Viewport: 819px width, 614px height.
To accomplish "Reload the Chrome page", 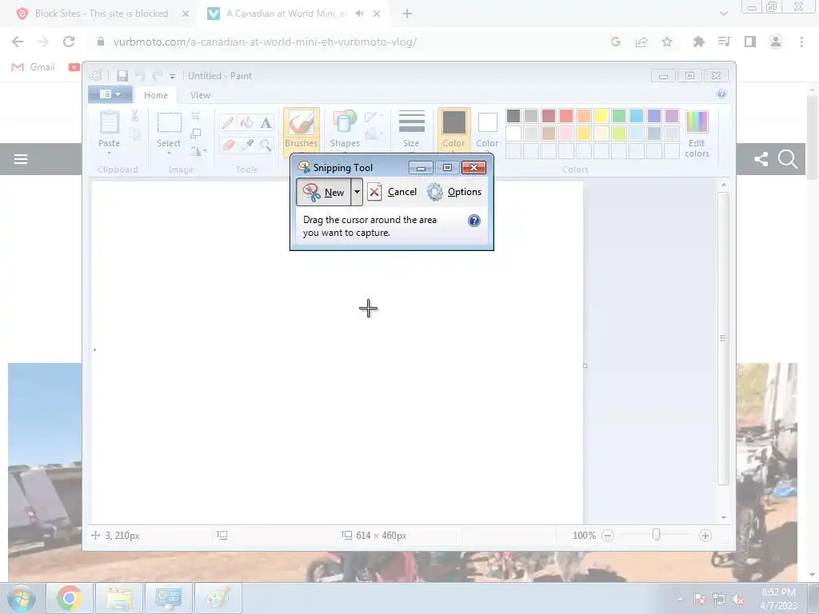I will (x=69, y=42).
